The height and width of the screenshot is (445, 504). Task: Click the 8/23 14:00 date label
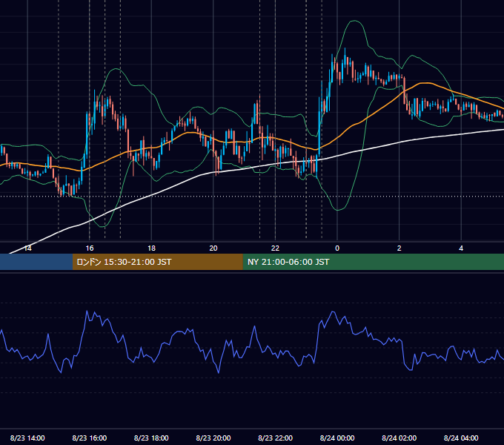pyautogui.click(x=27, y=438)
